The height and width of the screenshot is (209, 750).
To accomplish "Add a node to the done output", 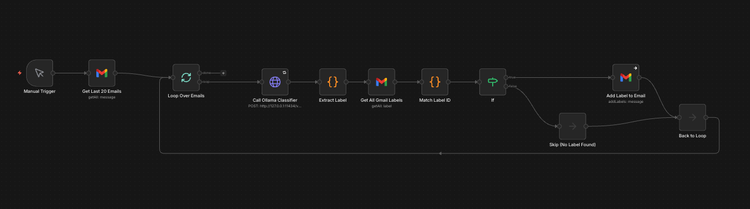I will (223, 73).
